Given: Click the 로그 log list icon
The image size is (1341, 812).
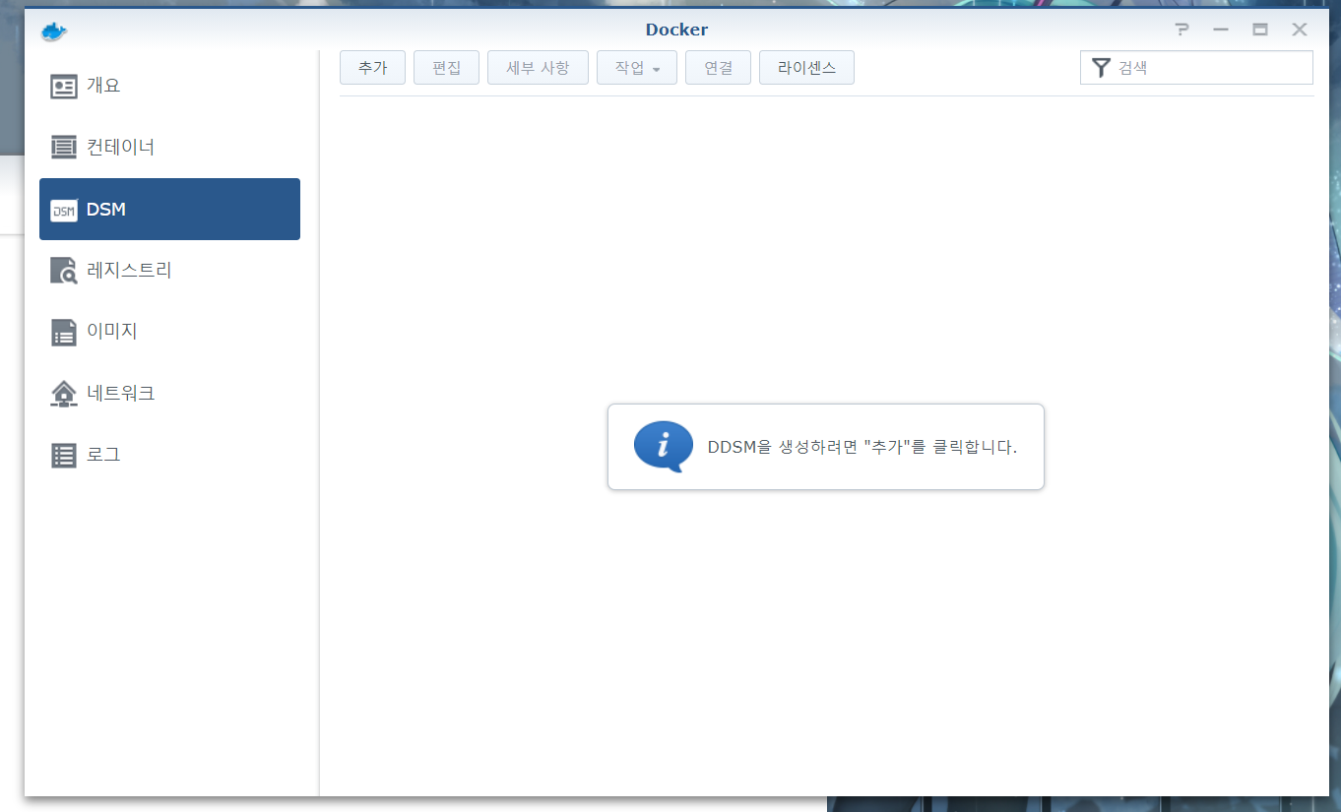Looking at the screenshot, I should [x=64, y=456].
